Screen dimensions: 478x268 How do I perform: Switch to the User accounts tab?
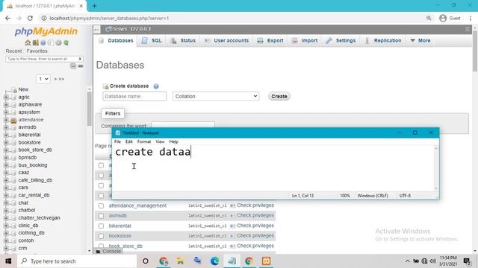click(226, 40)
